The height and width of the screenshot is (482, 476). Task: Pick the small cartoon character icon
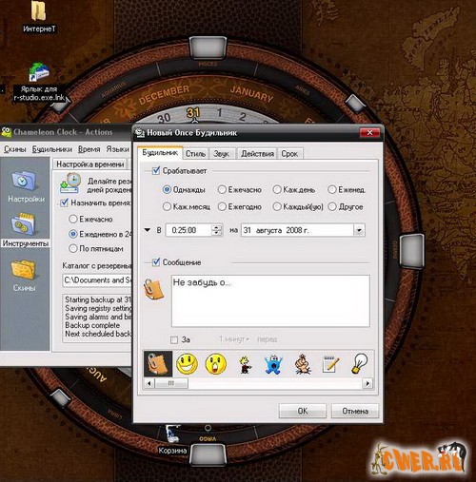245,364
